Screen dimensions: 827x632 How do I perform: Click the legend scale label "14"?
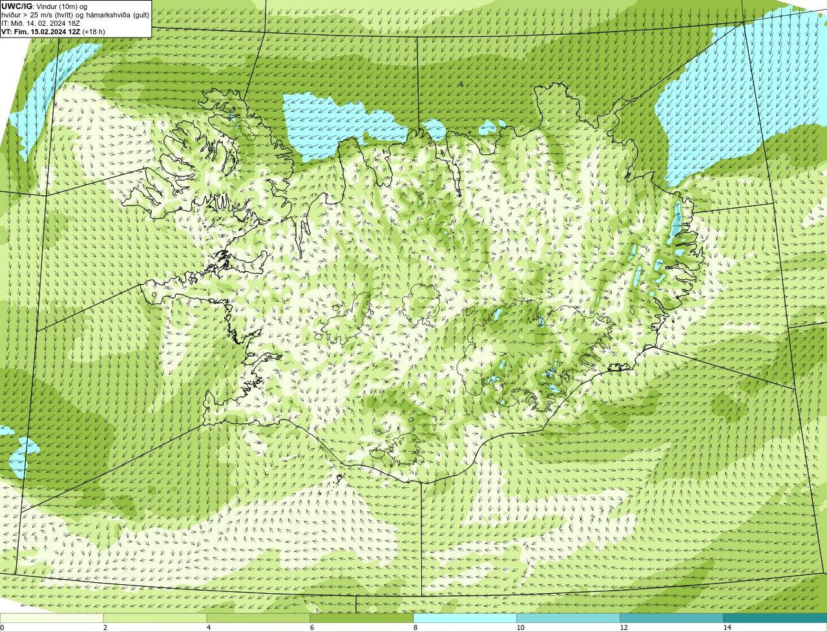(727, 627)
